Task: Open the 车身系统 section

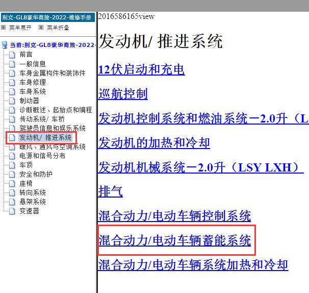Action: tap(33, 91)
